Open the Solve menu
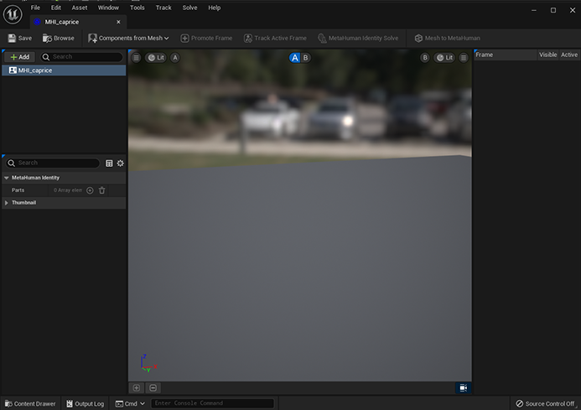Viewport: 581px width, 410px height. tap(189, 8)
